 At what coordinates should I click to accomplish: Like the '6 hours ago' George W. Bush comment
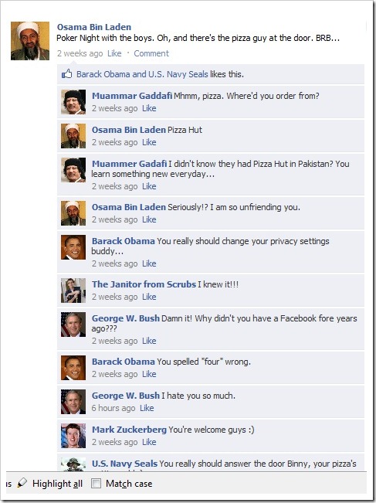pos(147,408)
